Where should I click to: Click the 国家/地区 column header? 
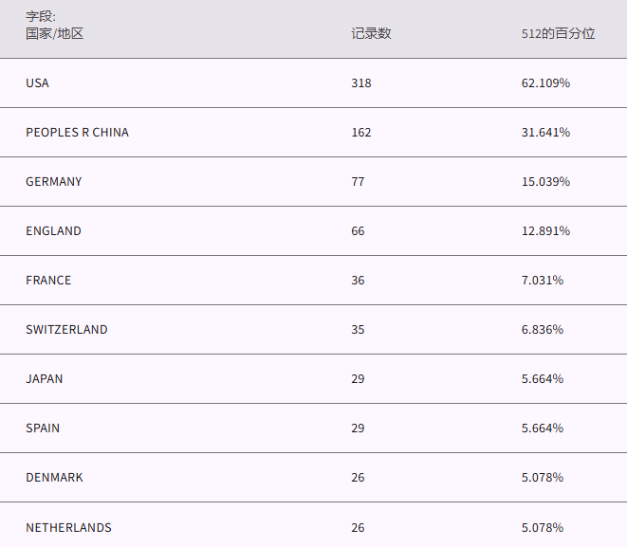[55, 33]
